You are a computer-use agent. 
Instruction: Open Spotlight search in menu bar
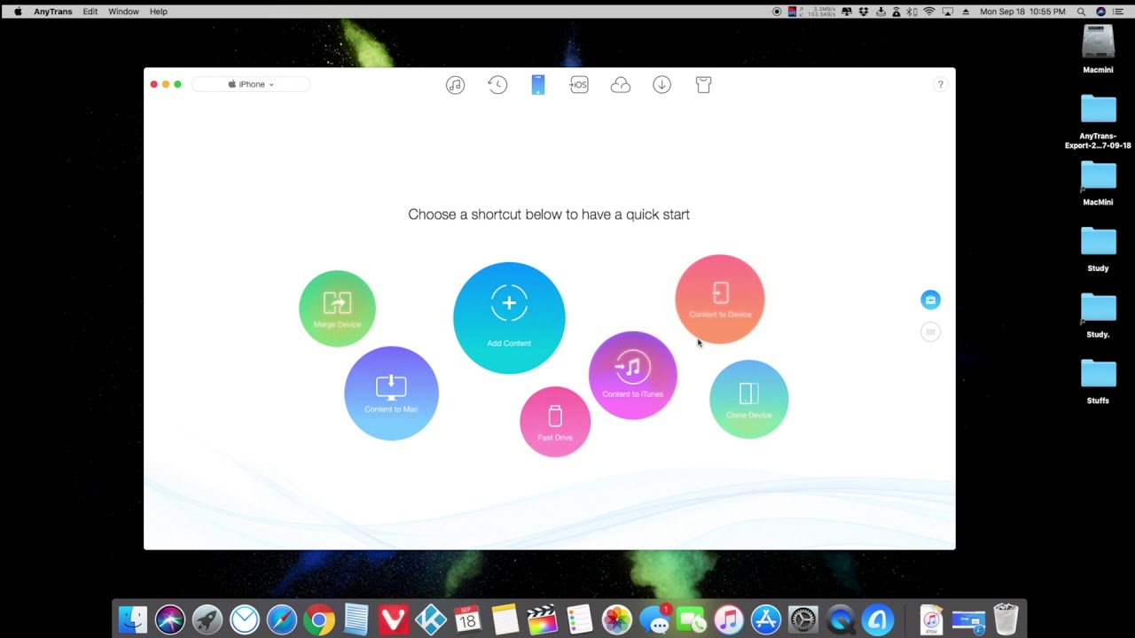coord(1081,12)
